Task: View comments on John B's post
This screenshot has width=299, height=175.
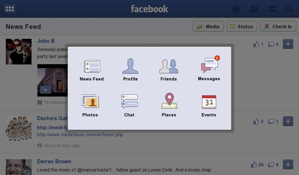Action: click(273, 44)
